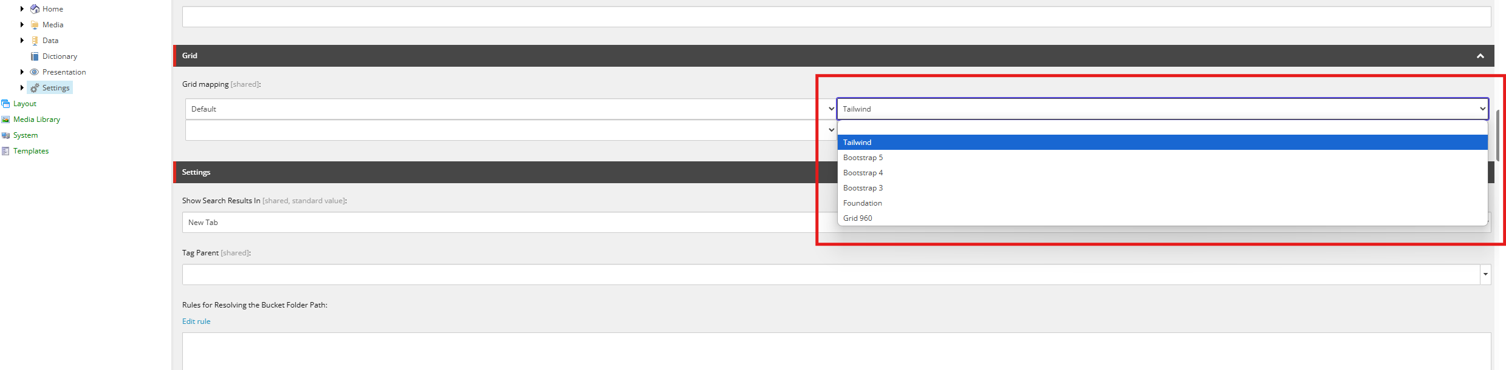Viewport: 1506px width, 370px height.
Task: Open the Layout tree node
Action: coord(25,104)
